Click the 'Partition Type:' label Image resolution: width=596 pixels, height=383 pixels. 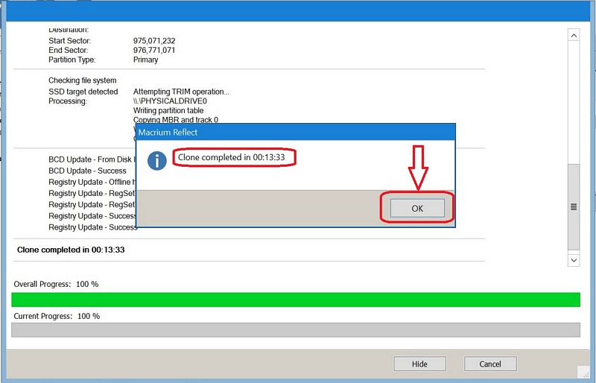(x=72, y=60)
